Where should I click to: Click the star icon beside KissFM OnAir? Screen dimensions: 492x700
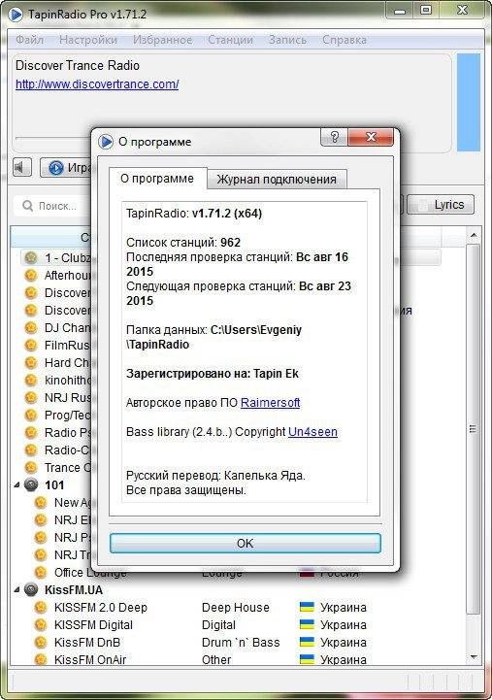pos(41,659)
